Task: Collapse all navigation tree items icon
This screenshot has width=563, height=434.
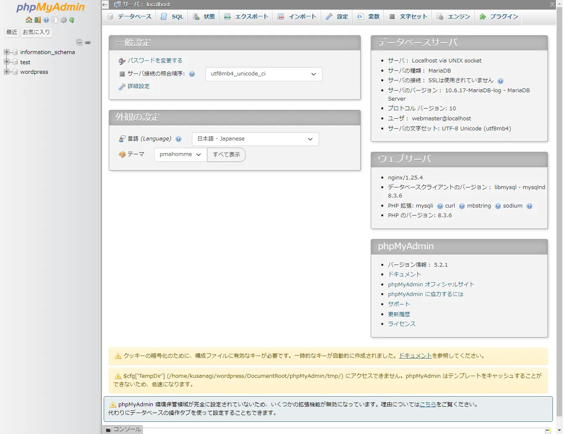Action: point(79,42)
